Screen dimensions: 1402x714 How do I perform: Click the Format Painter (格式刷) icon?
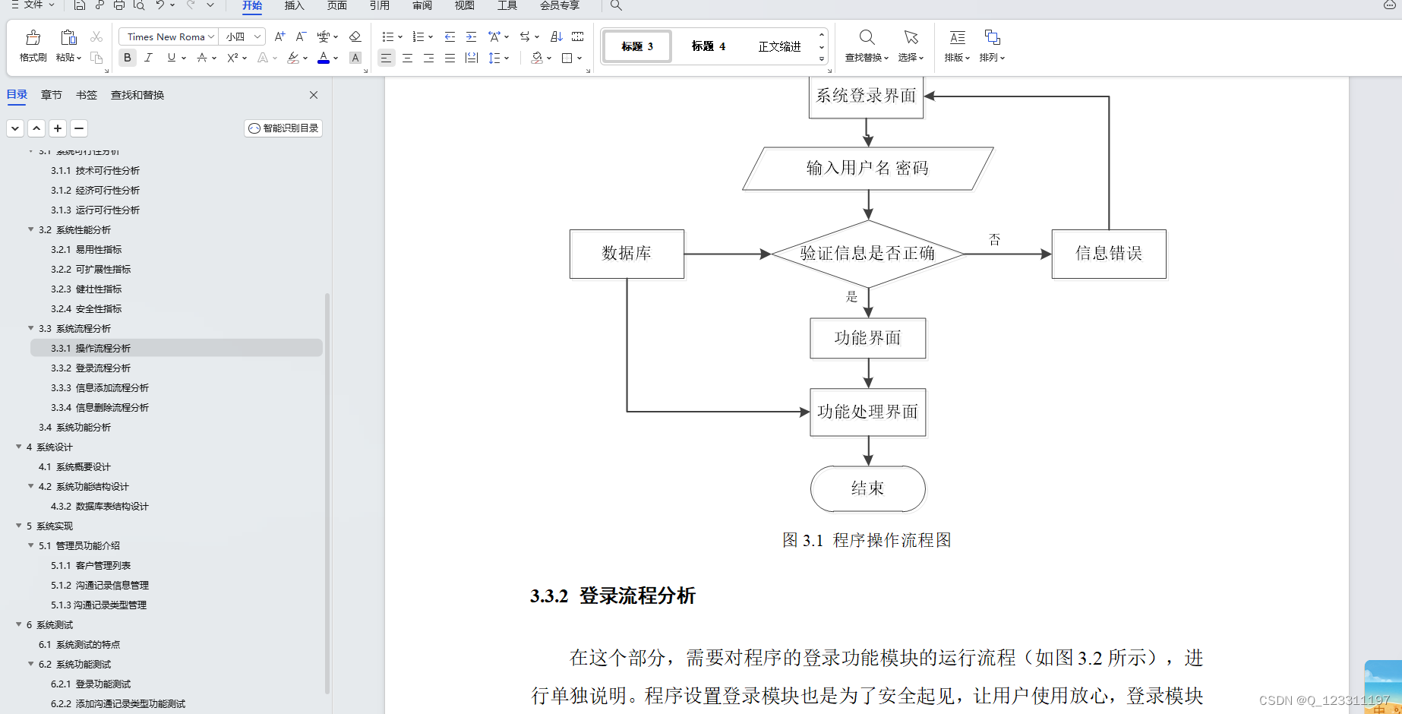click(x=33, y=37)
